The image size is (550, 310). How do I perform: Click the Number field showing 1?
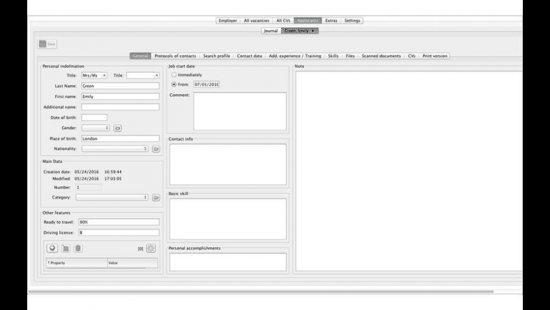click(89, 187)
